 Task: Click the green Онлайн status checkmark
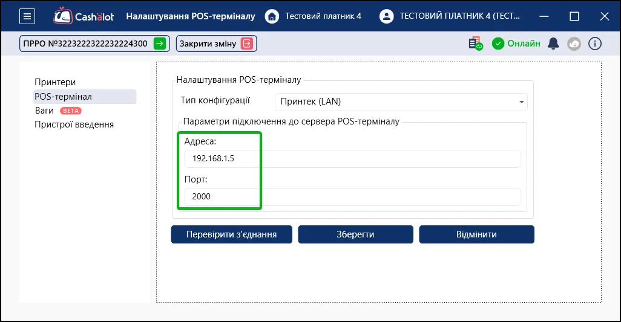[498, 43]
